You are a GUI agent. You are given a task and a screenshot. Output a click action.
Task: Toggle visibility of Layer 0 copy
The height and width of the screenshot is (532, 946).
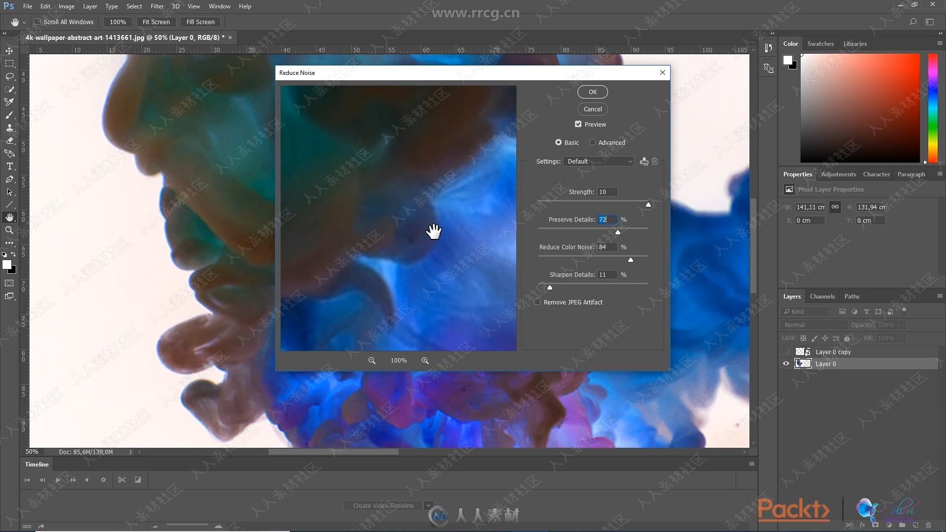[x=785, y=351]
